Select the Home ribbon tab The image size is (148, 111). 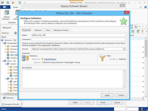pyautogui.click(x=16, y=7)
